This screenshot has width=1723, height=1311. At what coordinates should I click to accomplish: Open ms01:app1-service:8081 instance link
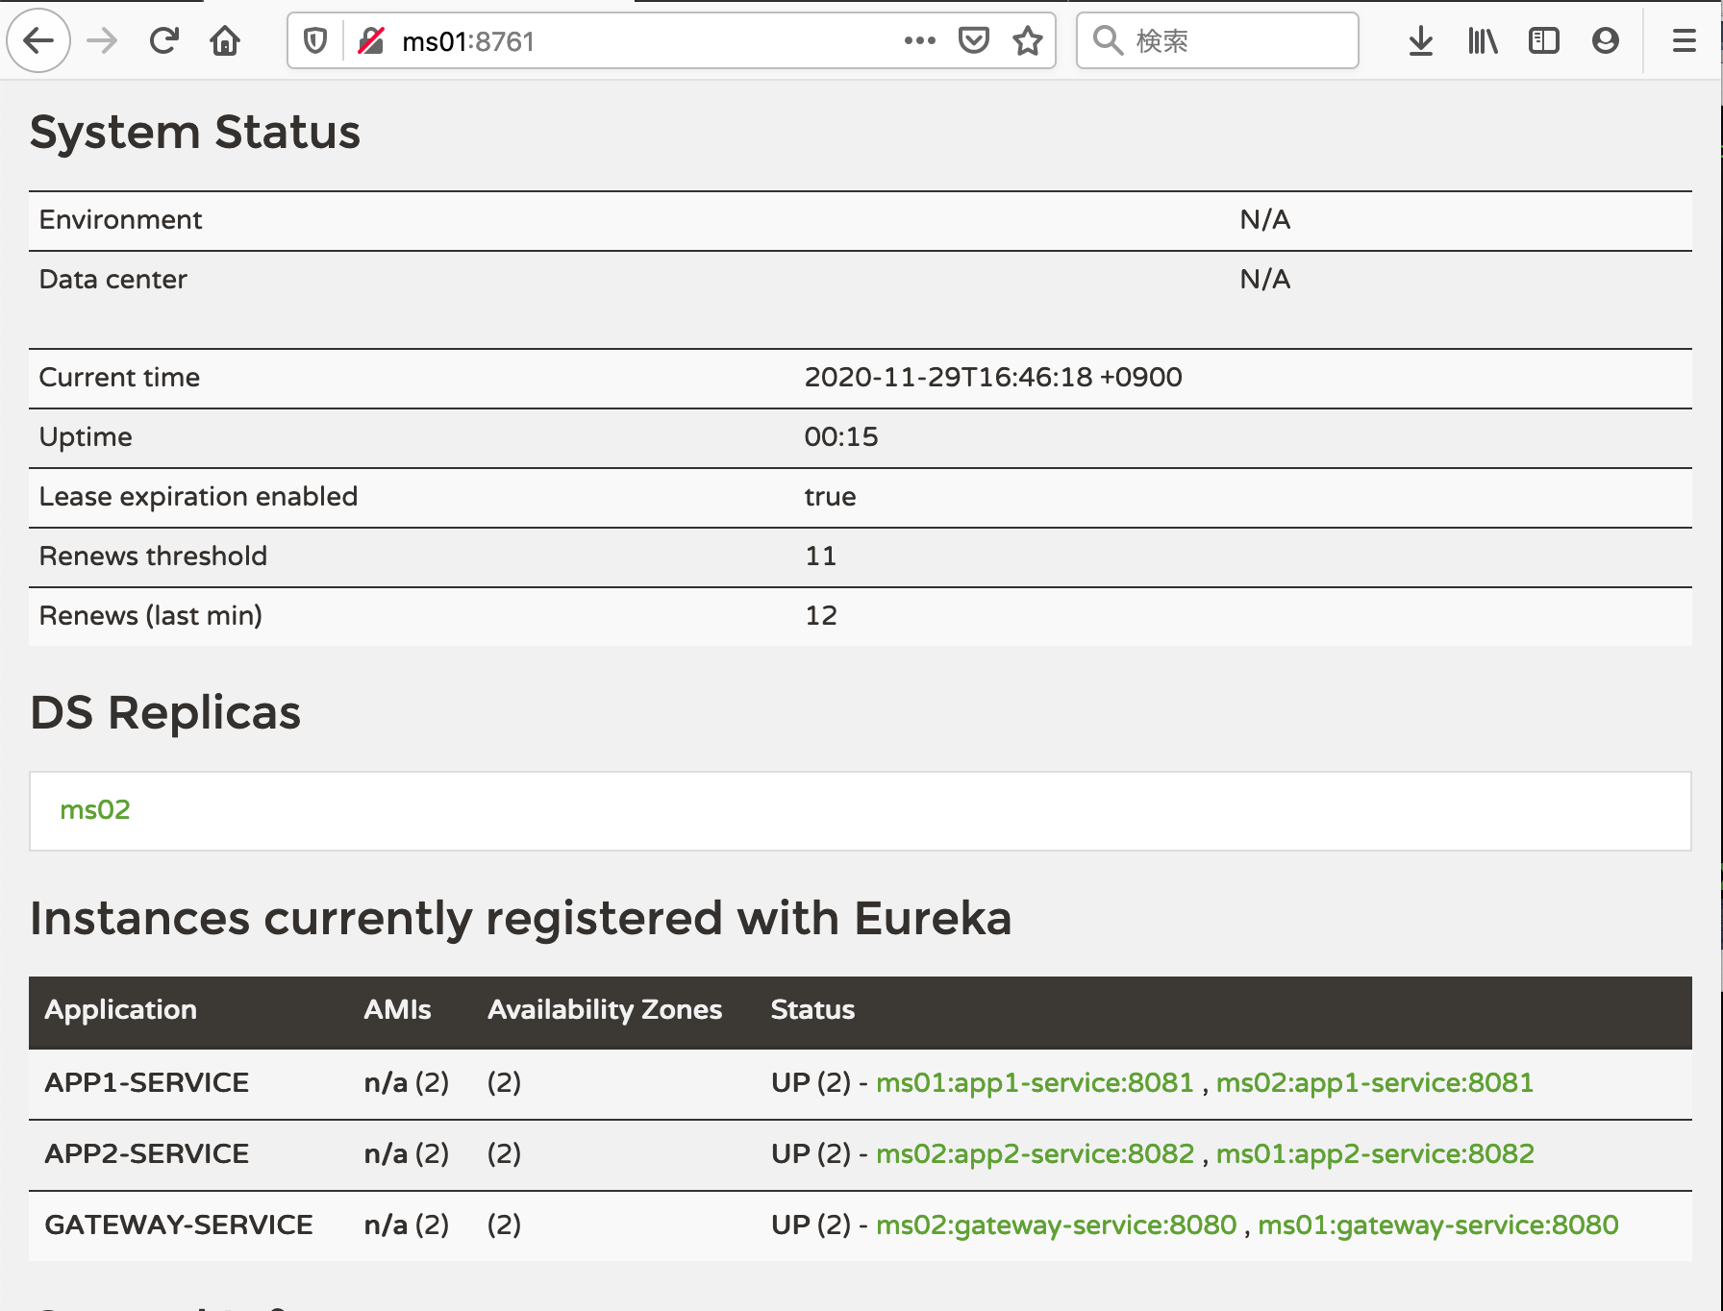coord(1035,1082)
